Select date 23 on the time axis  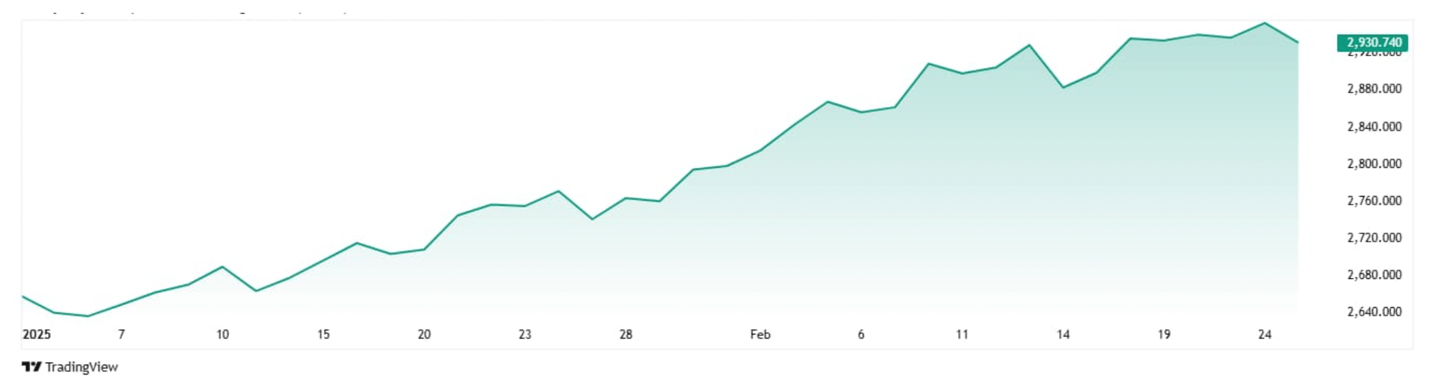[525, 334]
